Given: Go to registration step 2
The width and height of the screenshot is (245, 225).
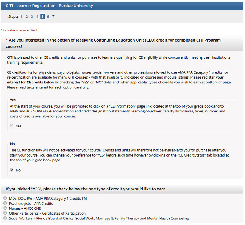Looking at the screenshot, I should (x=27, y=17).
